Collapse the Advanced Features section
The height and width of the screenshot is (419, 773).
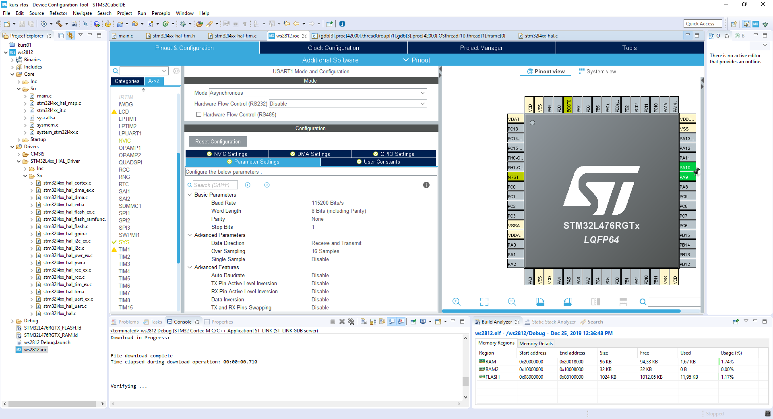pos(190,267)
